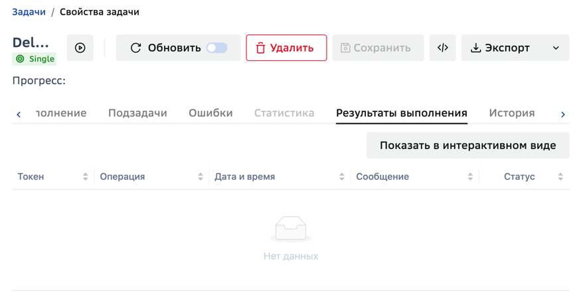Image resolution: width=585 pixels, height=294 pixels.
Task: Click the Del... task title
Action: point(31,42)
